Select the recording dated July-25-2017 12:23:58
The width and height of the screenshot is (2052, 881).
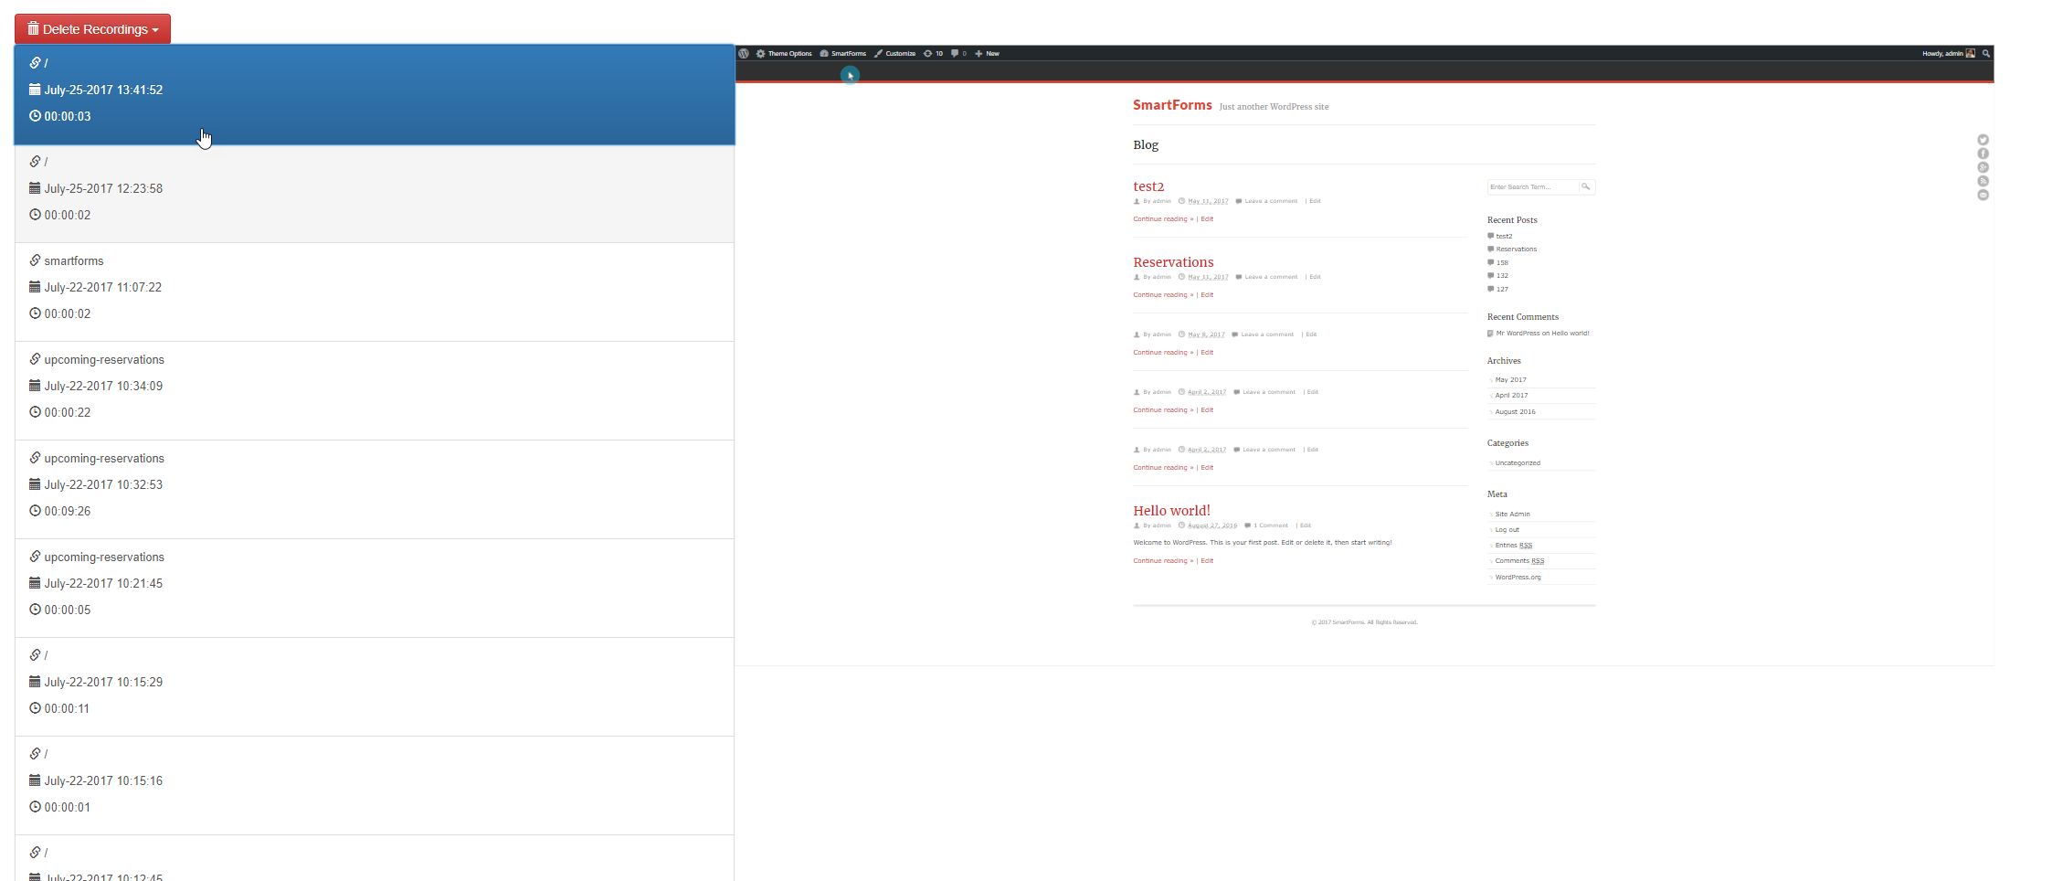pyautogui.click(x=375, y=194)
